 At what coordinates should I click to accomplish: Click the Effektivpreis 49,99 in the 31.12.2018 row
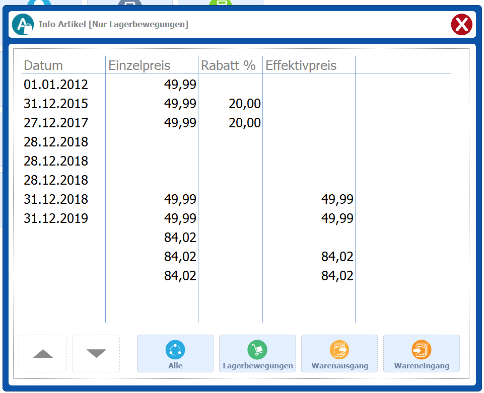tap(337, 199)
